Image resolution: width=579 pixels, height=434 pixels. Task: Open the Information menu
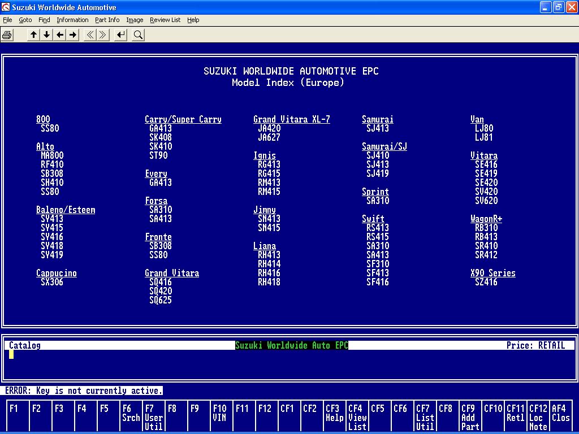[72, 20]
